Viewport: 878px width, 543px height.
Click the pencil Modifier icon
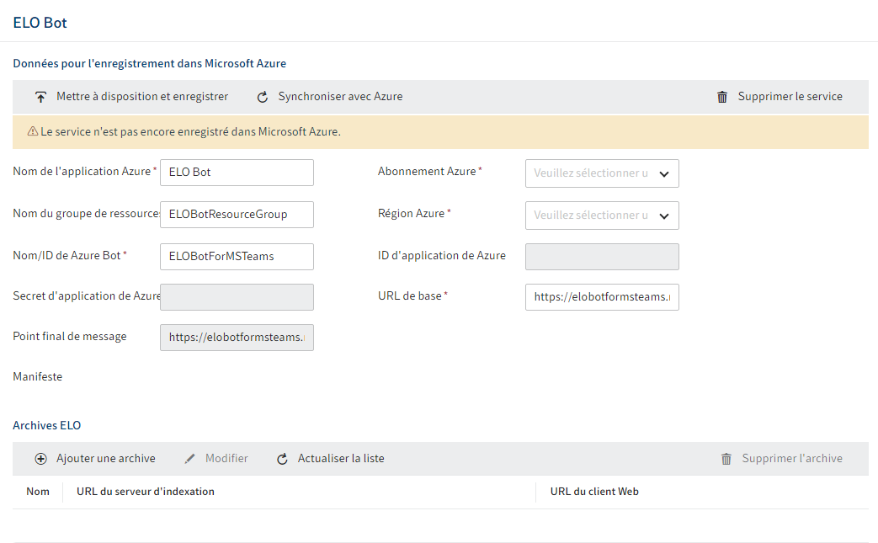click(189, 459)
